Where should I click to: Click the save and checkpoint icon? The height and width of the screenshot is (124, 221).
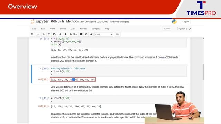click(x=32, y=34)
